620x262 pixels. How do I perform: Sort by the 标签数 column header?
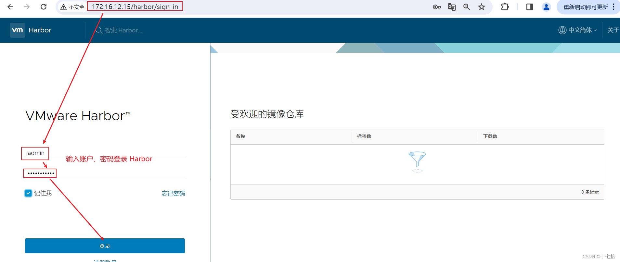click(x=364, y=136)
